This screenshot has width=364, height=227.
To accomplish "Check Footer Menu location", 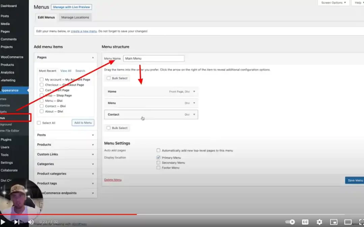I will 158,168.
